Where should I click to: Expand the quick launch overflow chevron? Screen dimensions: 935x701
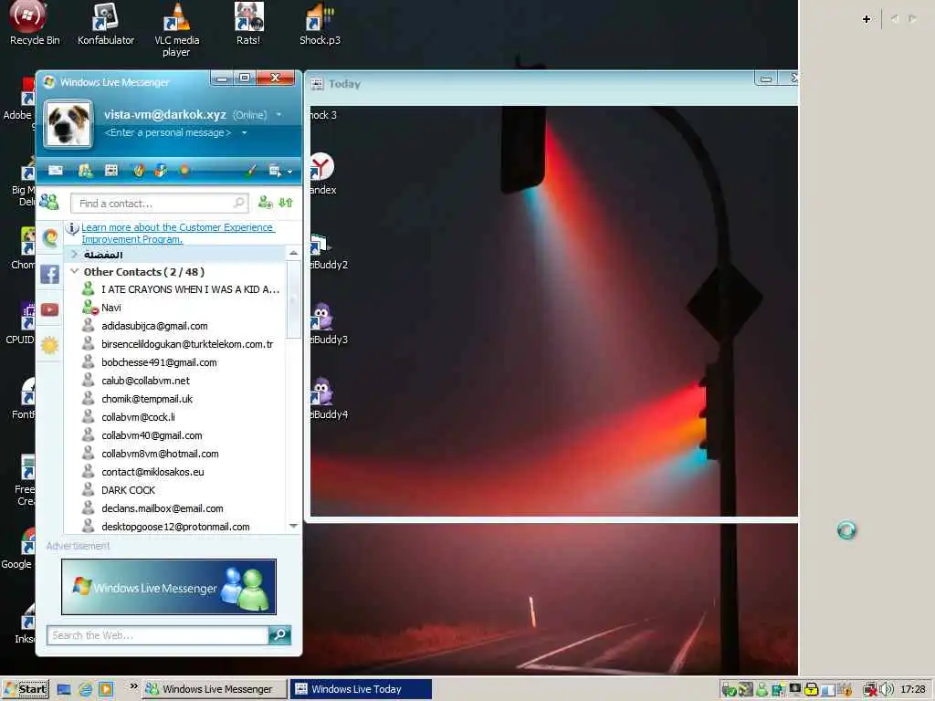tap(133, 686)
